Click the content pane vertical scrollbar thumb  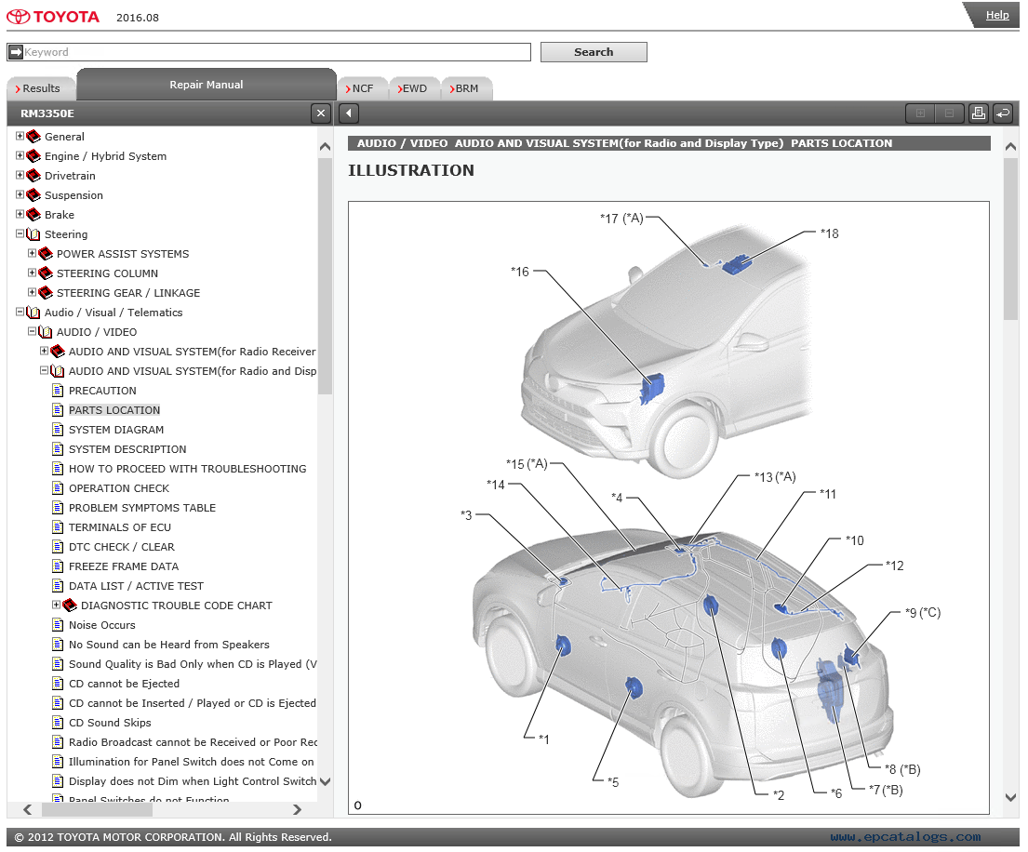point(1010,238)
